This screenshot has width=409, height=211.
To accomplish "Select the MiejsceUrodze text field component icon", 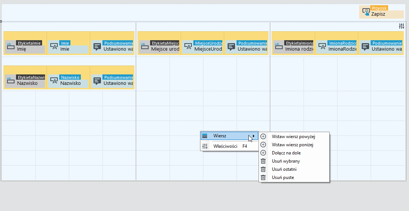I will pyautogui.click(x=188, y=47).
